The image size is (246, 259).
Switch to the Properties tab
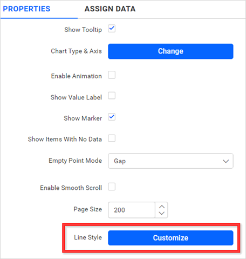coord(26,9)
